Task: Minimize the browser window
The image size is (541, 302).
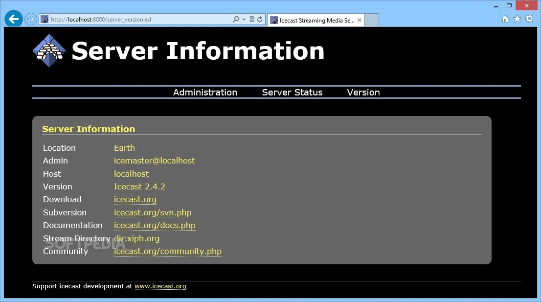Action: tap(496, 5)
